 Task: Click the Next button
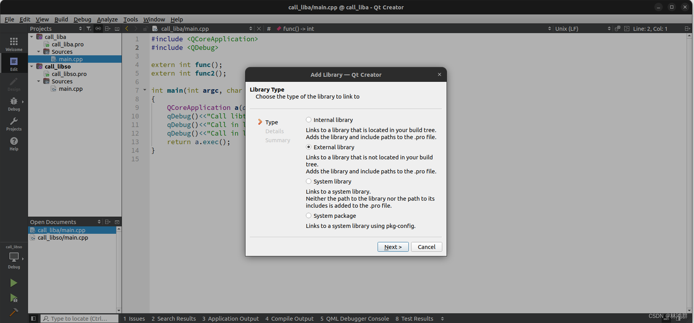click(393, 247)
